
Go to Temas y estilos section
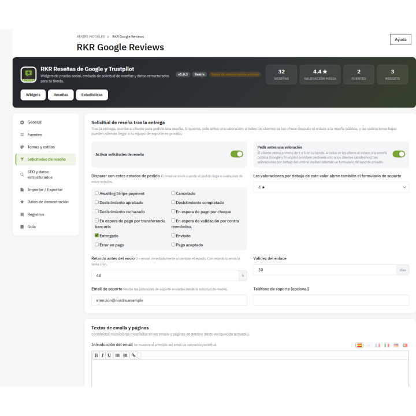[x=46, y=147]
